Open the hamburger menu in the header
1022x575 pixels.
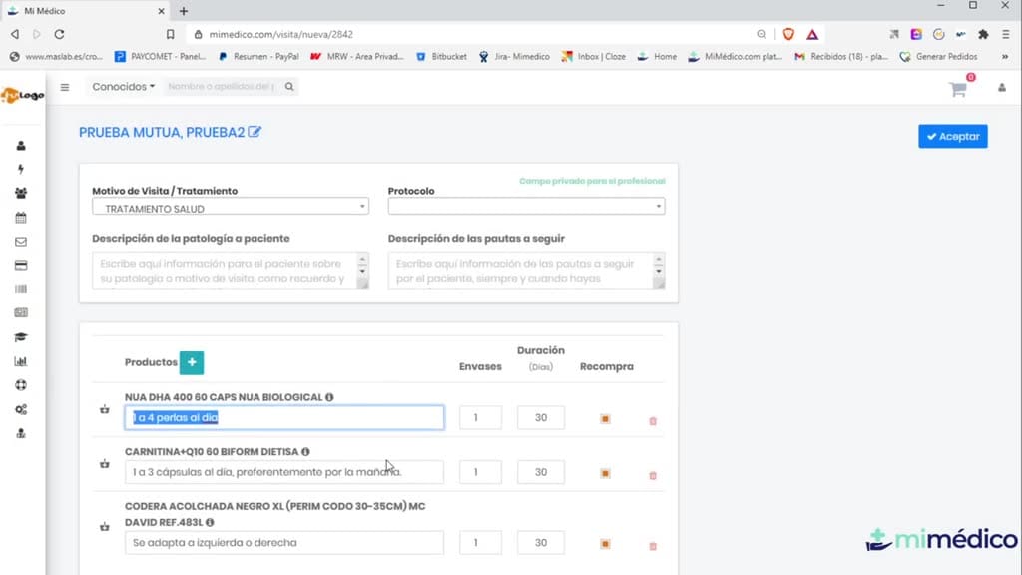click(x=65, y=87)
